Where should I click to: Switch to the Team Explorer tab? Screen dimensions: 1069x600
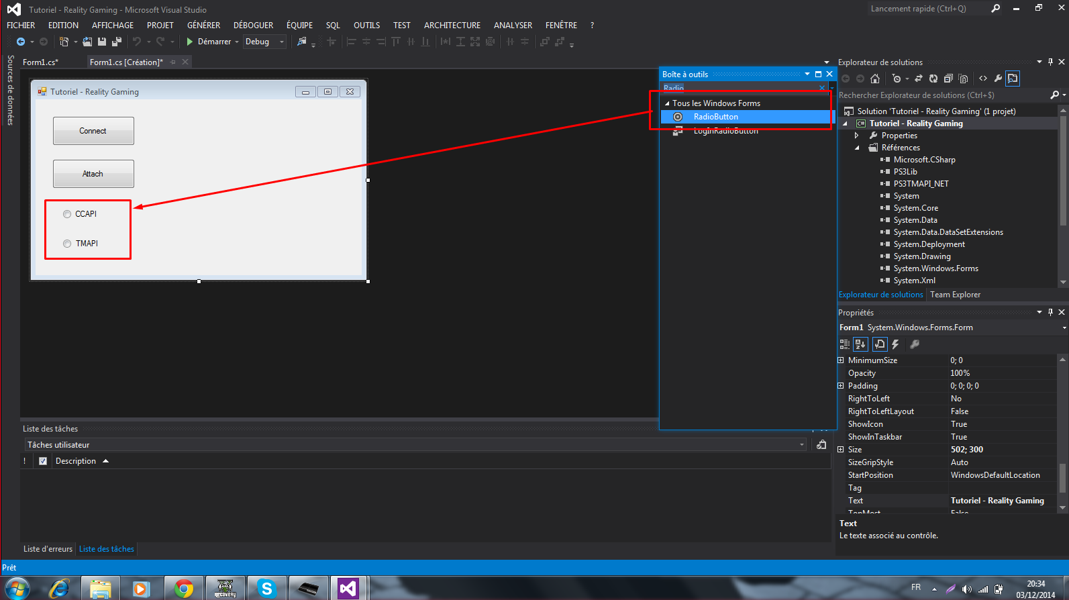coord(955,295)
